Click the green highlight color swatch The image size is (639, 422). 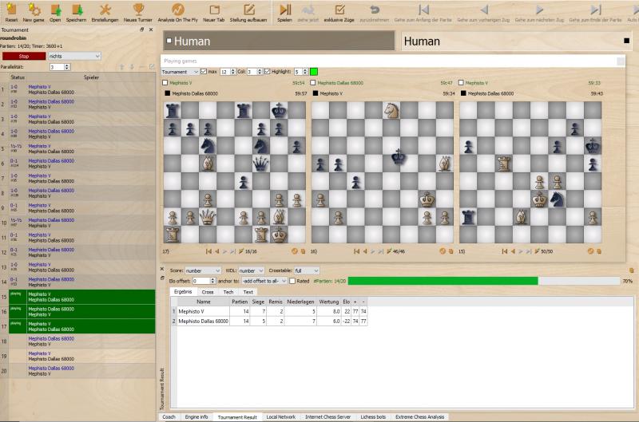pos(314,72)
